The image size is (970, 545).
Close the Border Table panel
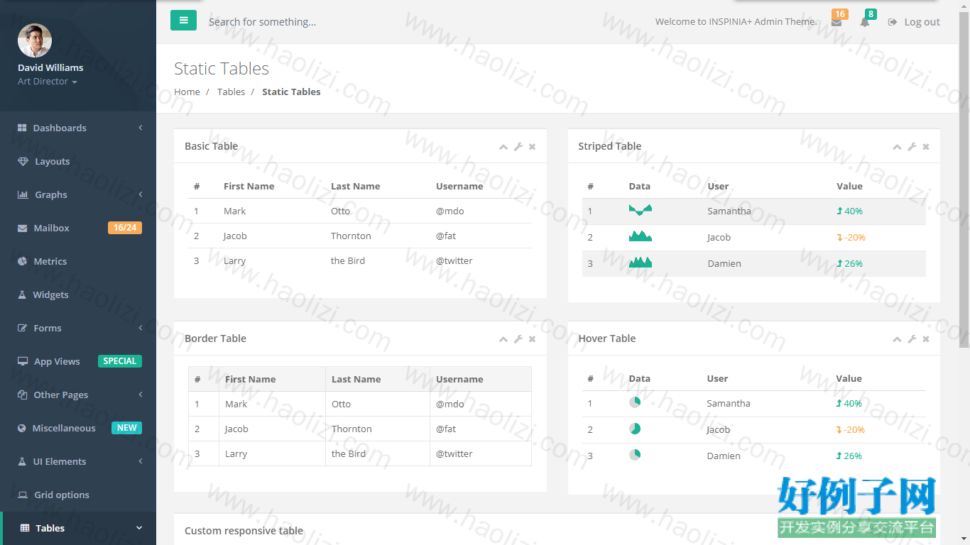pyautogui.click(x=532, y=339)
